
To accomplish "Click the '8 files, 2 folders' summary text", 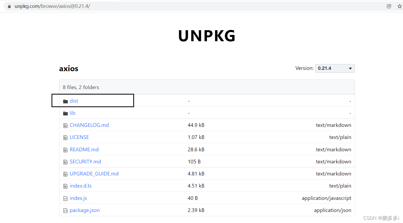I will pyautogui.click(x=81, y=87).
